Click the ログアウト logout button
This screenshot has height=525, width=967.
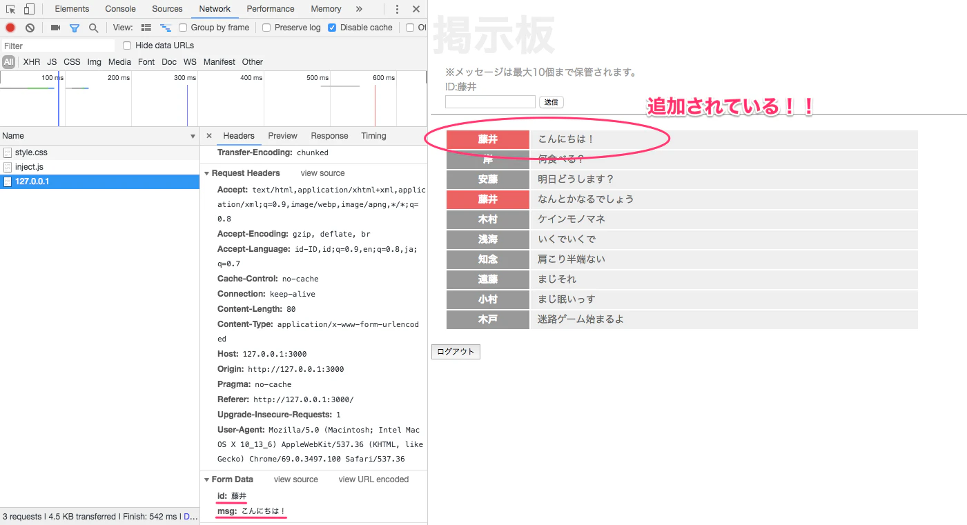pyautogui.click(x=456, y=352)
